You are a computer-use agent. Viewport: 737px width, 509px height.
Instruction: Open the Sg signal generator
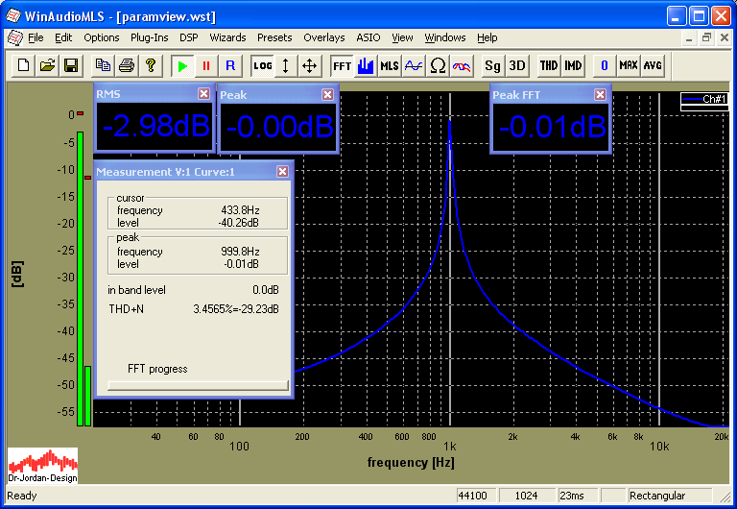pyautogui.click(x=492, y=65)
